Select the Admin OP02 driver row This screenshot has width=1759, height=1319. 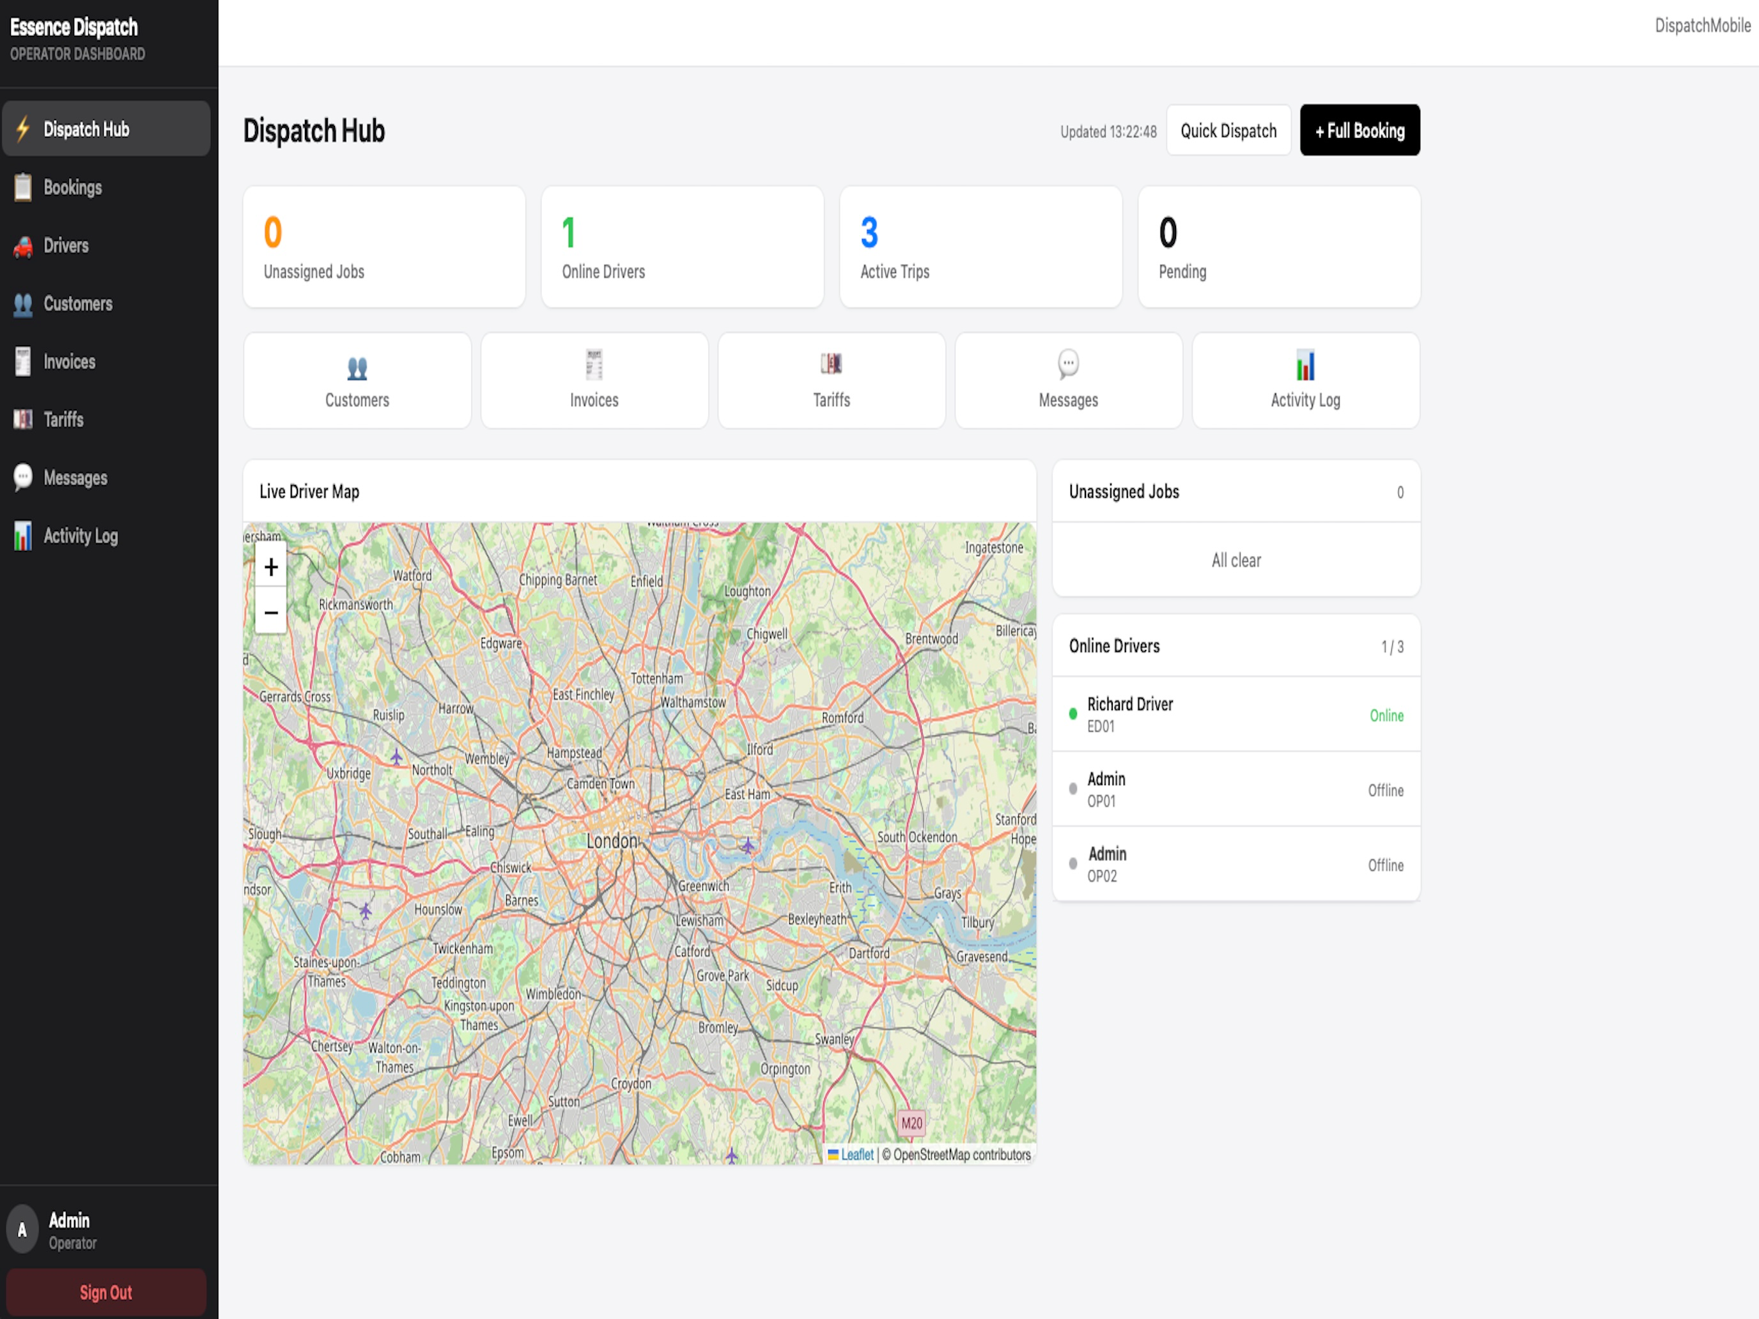pyautogui.click(x=1236, y=864)
